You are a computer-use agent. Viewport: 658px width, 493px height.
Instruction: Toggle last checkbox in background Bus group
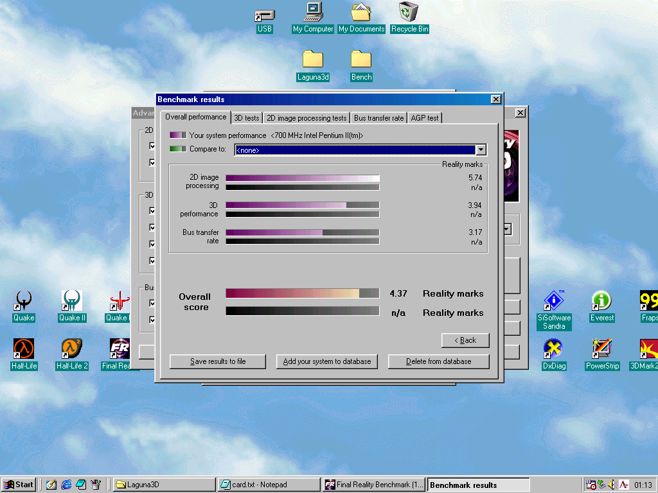[152, 320]
